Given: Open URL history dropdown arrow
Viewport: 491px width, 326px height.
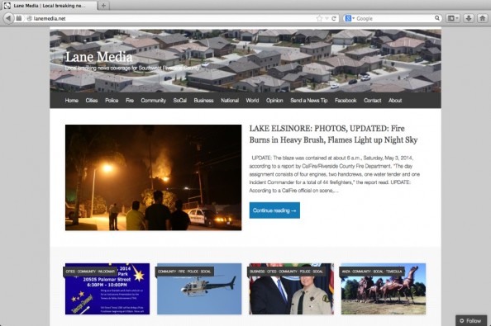Looking at the screenshot, I should click(327, 18).
